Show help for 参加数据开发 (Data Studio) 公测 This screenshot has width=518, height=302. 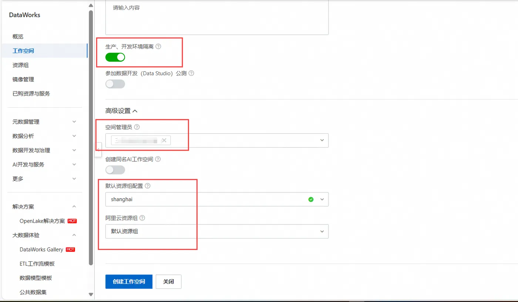tap(191, 73)
